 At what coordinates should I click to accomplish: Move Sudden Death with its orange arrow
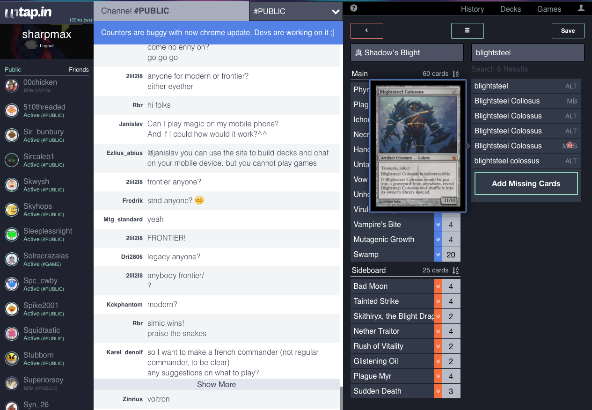[x=438, y=391]
